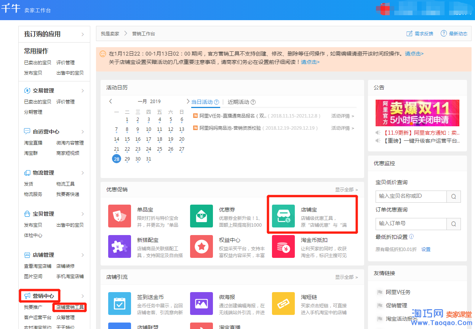Click first 请点击> link in notice
The width and height of the screenshot is (475, 329).
414,54
